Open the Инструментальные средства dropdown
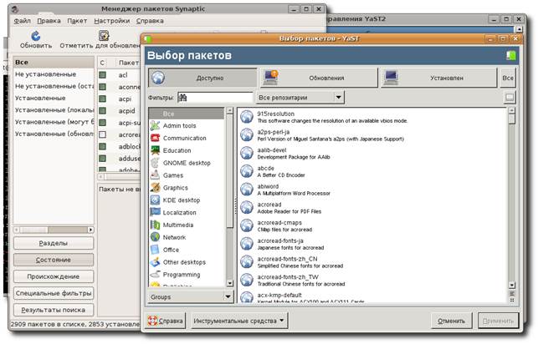This screenshot has height=344, width=538. (x=239, y=321)
